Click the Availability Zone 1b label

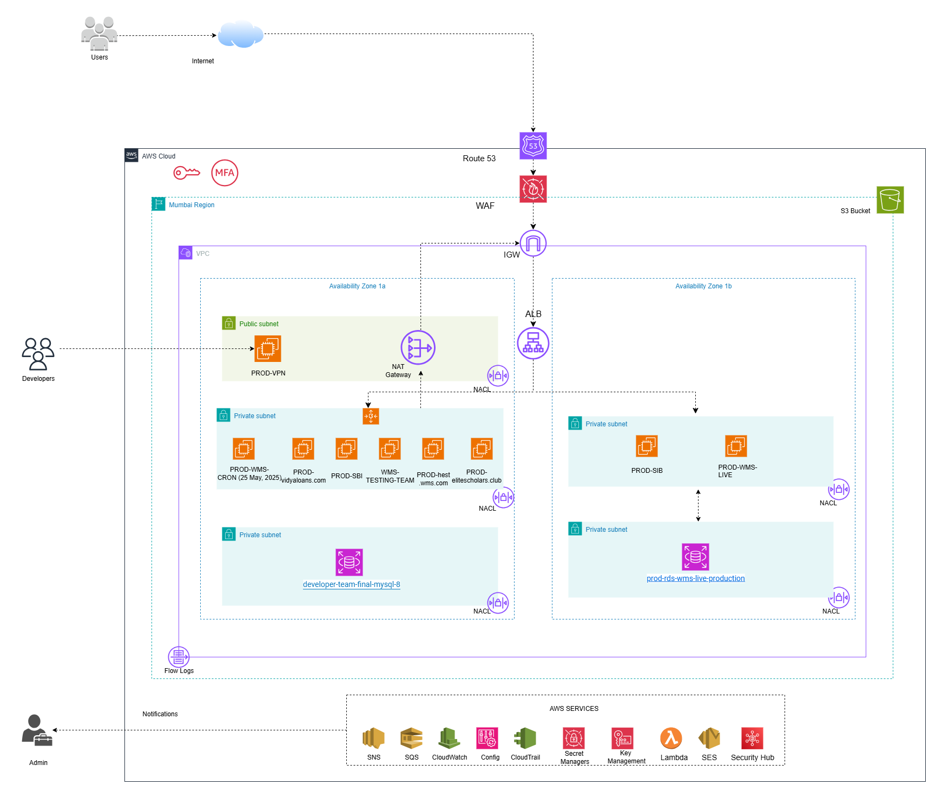pyautogui.click(x=703, y=286)
